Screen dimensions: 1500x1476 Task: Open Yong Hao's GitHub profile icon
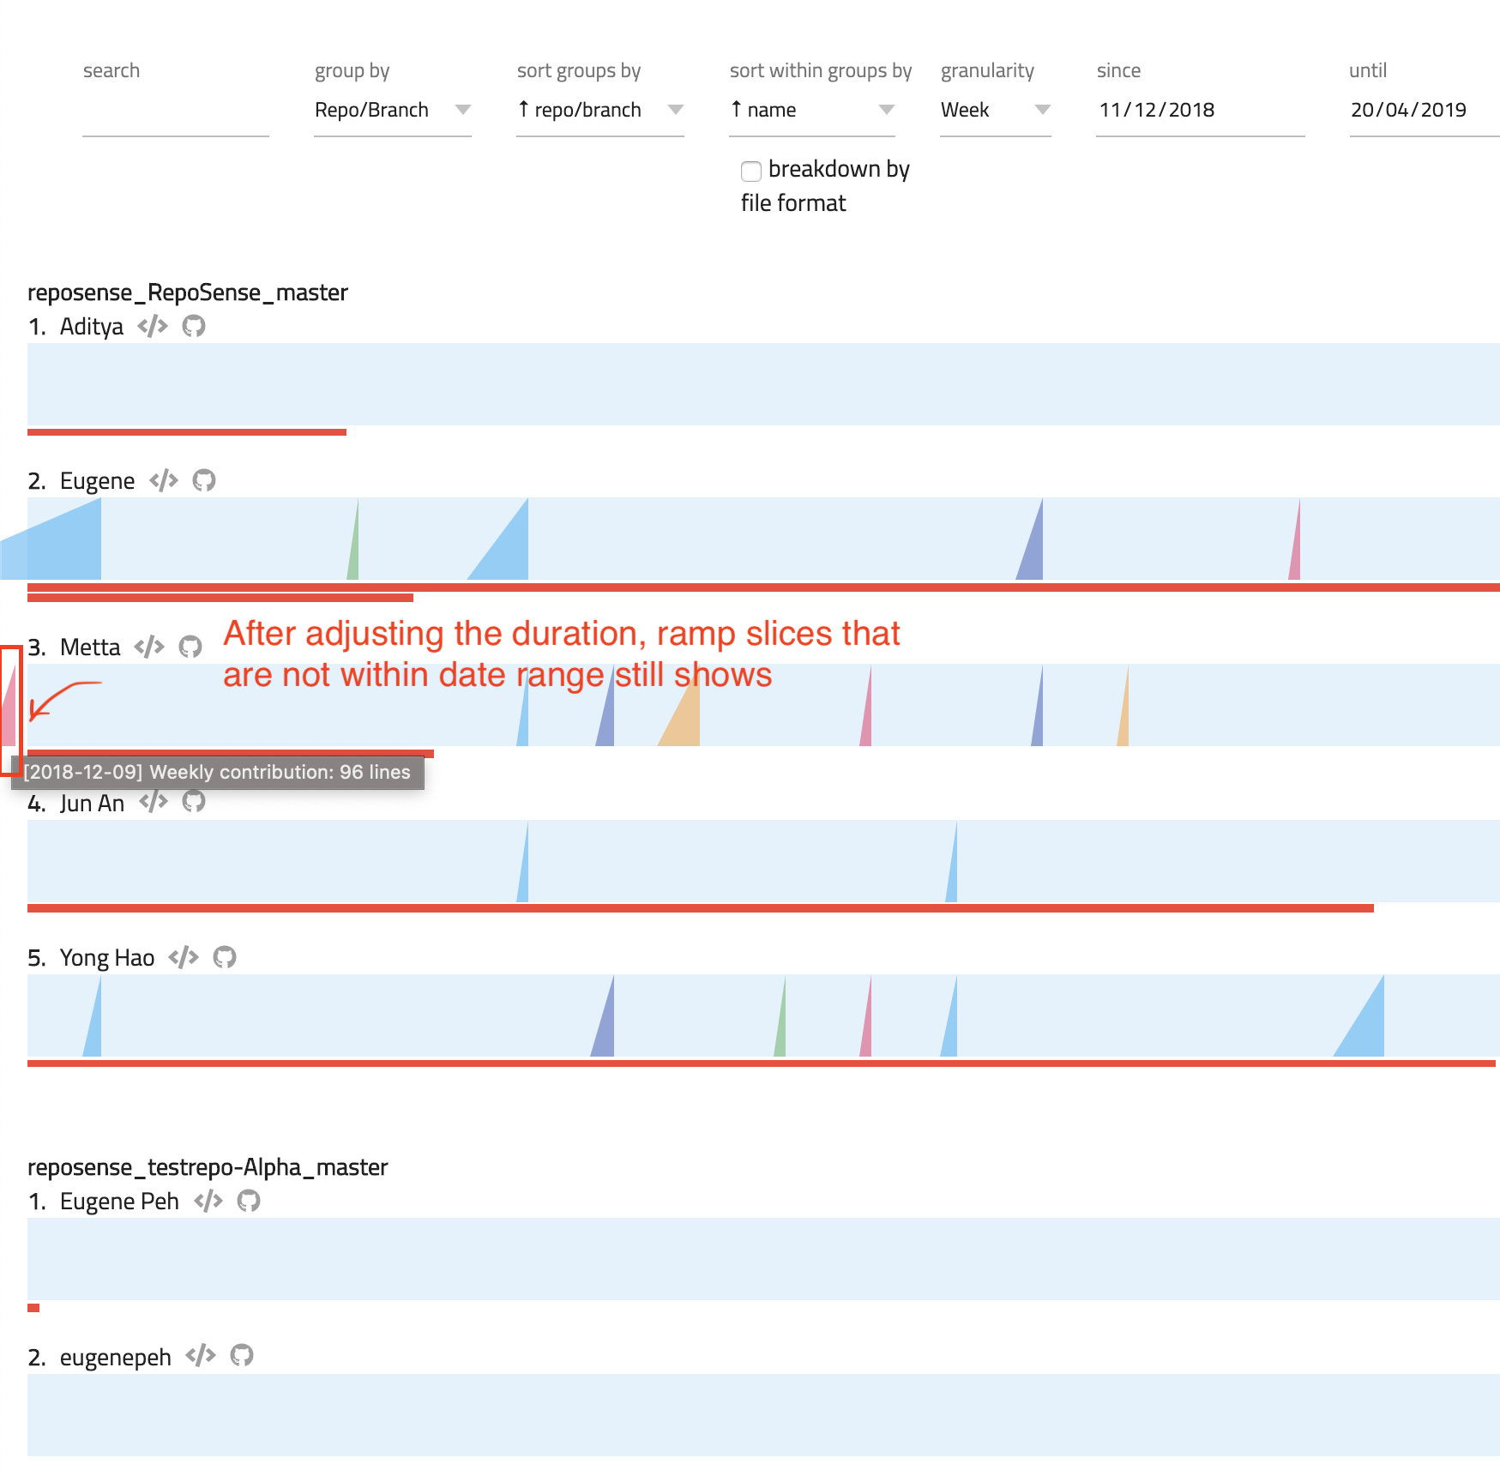pyautogui.click(x=225, y=957)
